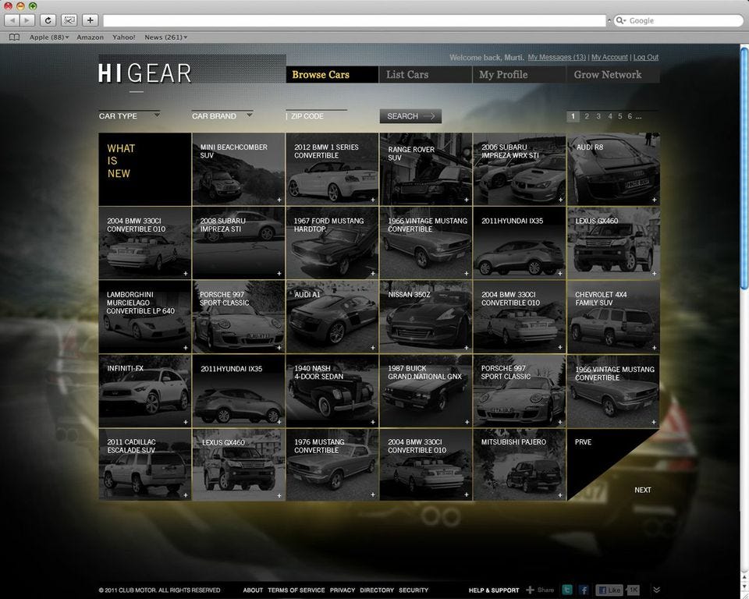This screenshot has height=599, width=749.
Task: Open the Privacy footer link
Action: (342, 590)
